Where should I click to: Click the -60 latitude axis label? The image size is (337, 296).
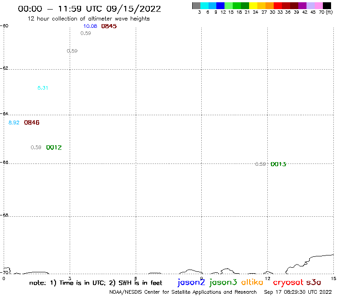coord(4,26)
